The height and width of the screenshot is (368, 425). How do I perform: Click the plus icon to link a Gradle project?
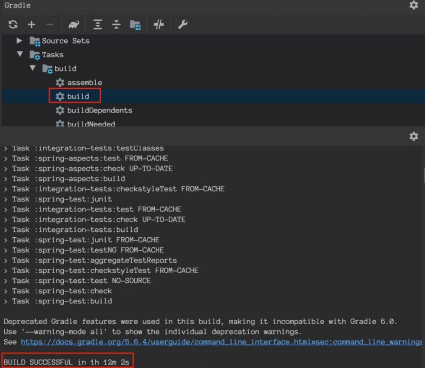[x=31, y=25]
